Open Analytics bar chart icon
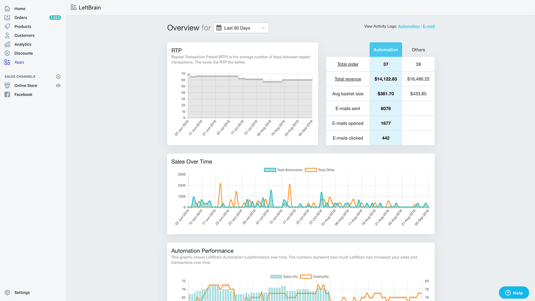 pyautogui.click(x=7, y=44)
